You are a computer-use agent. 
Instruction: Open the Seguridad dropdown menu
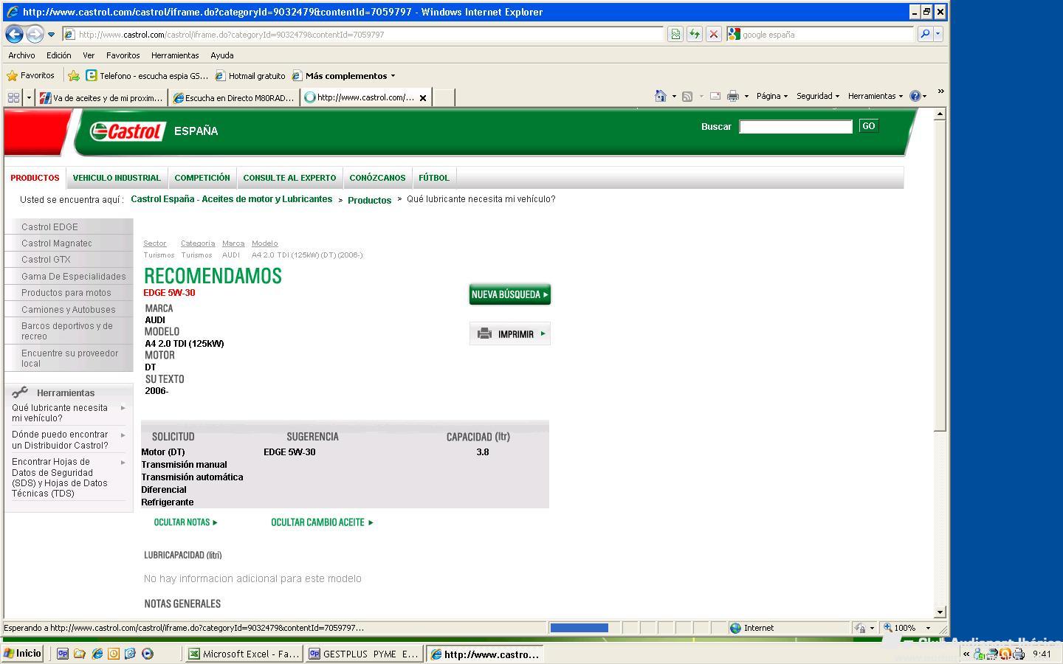(818, 96)
